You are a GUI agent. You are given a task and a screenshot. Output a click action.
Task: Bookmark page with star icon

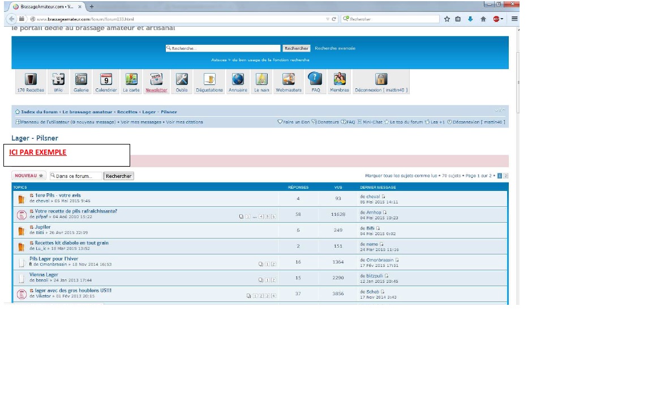447,19
